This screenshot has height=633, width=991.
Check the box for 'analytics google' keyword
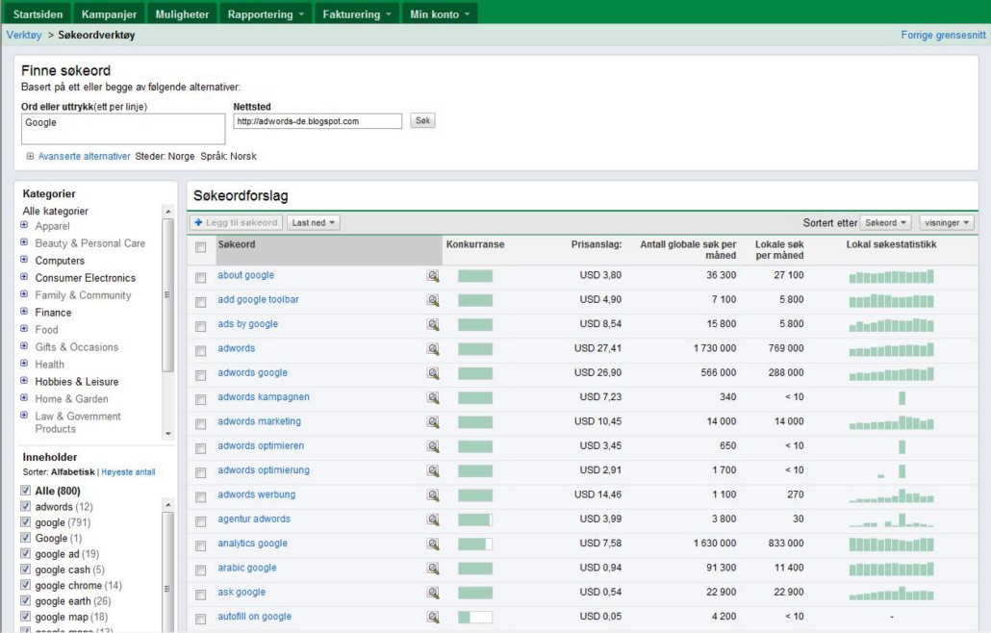pyautogui.click(x=201, y=545)
